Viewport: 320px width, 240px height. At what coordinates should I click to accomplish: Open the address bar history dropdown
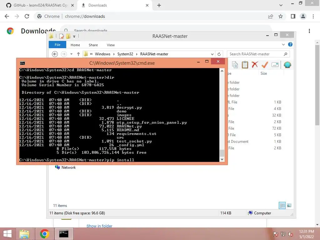212,54
